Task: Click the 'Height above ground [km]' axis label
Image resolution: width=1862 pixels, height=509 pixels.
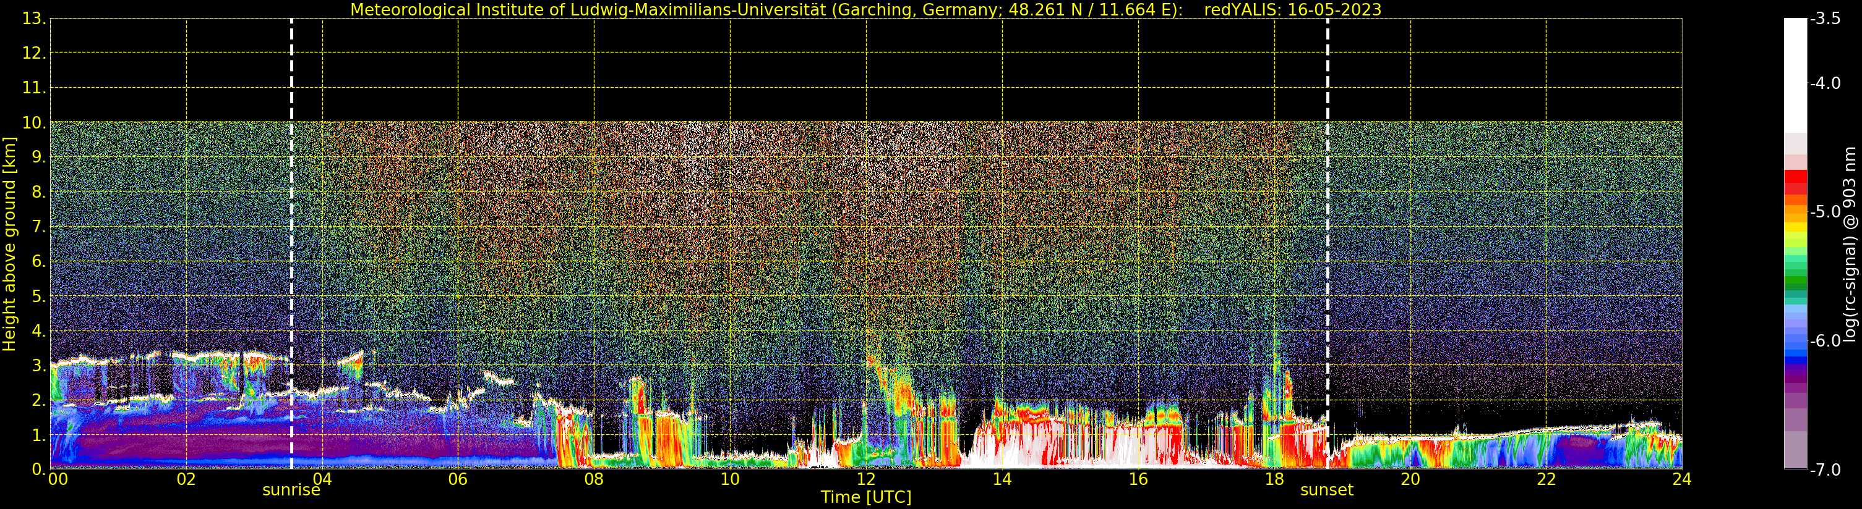Action: coord(9,244)
